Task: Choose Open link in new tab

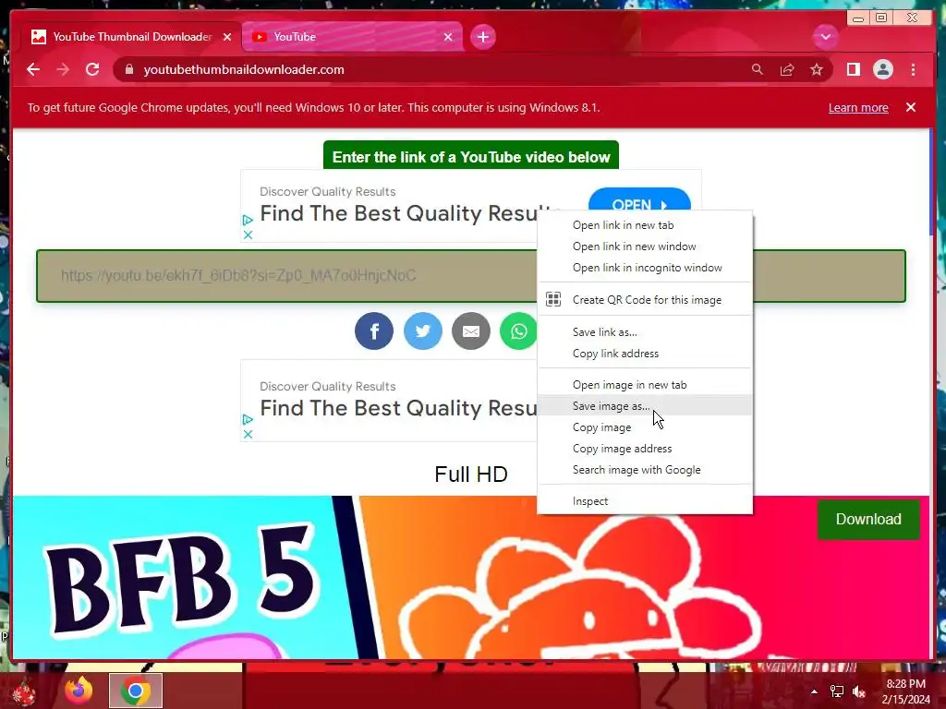Action: (644, 225)
